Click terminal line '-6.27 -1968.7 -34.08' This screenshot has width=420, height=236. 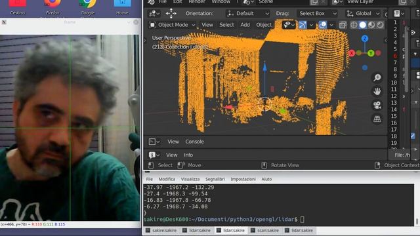pos(175,206)
